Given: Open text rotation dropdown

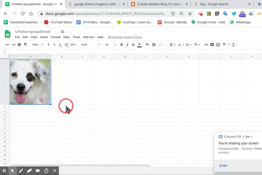Looking at the screenshot, I should [197, 45].
